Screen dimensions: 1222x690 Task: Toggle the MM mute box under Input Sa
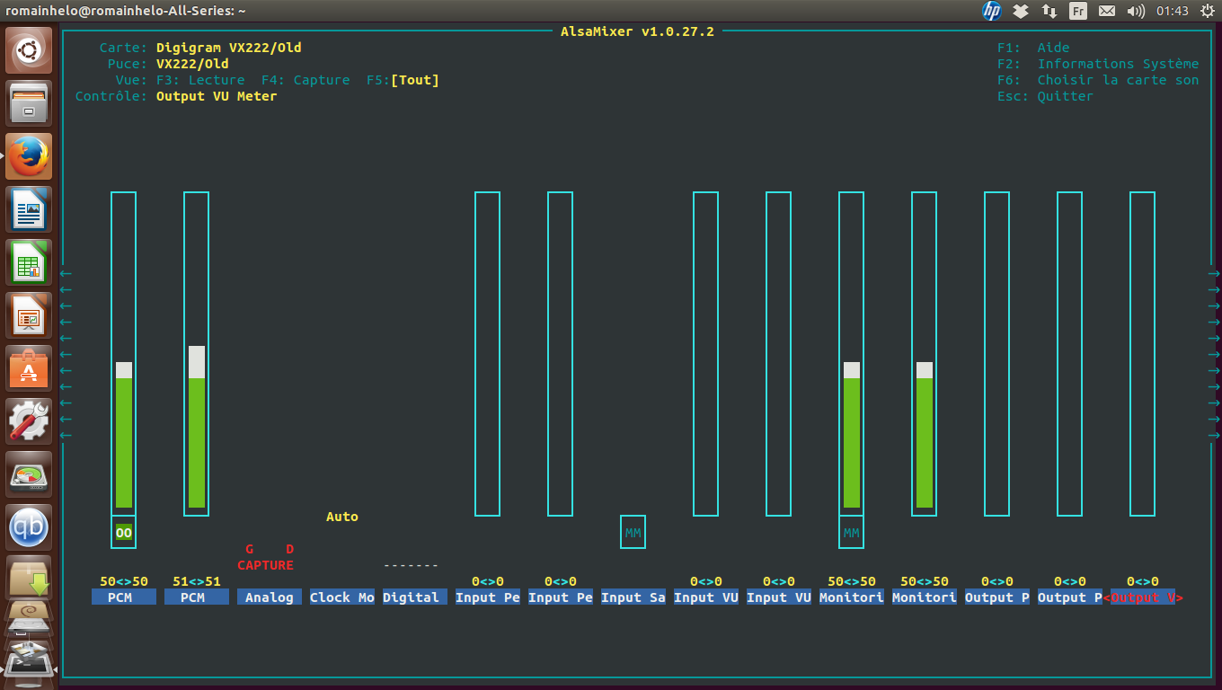pyautogui.click(x=633, y=533)
